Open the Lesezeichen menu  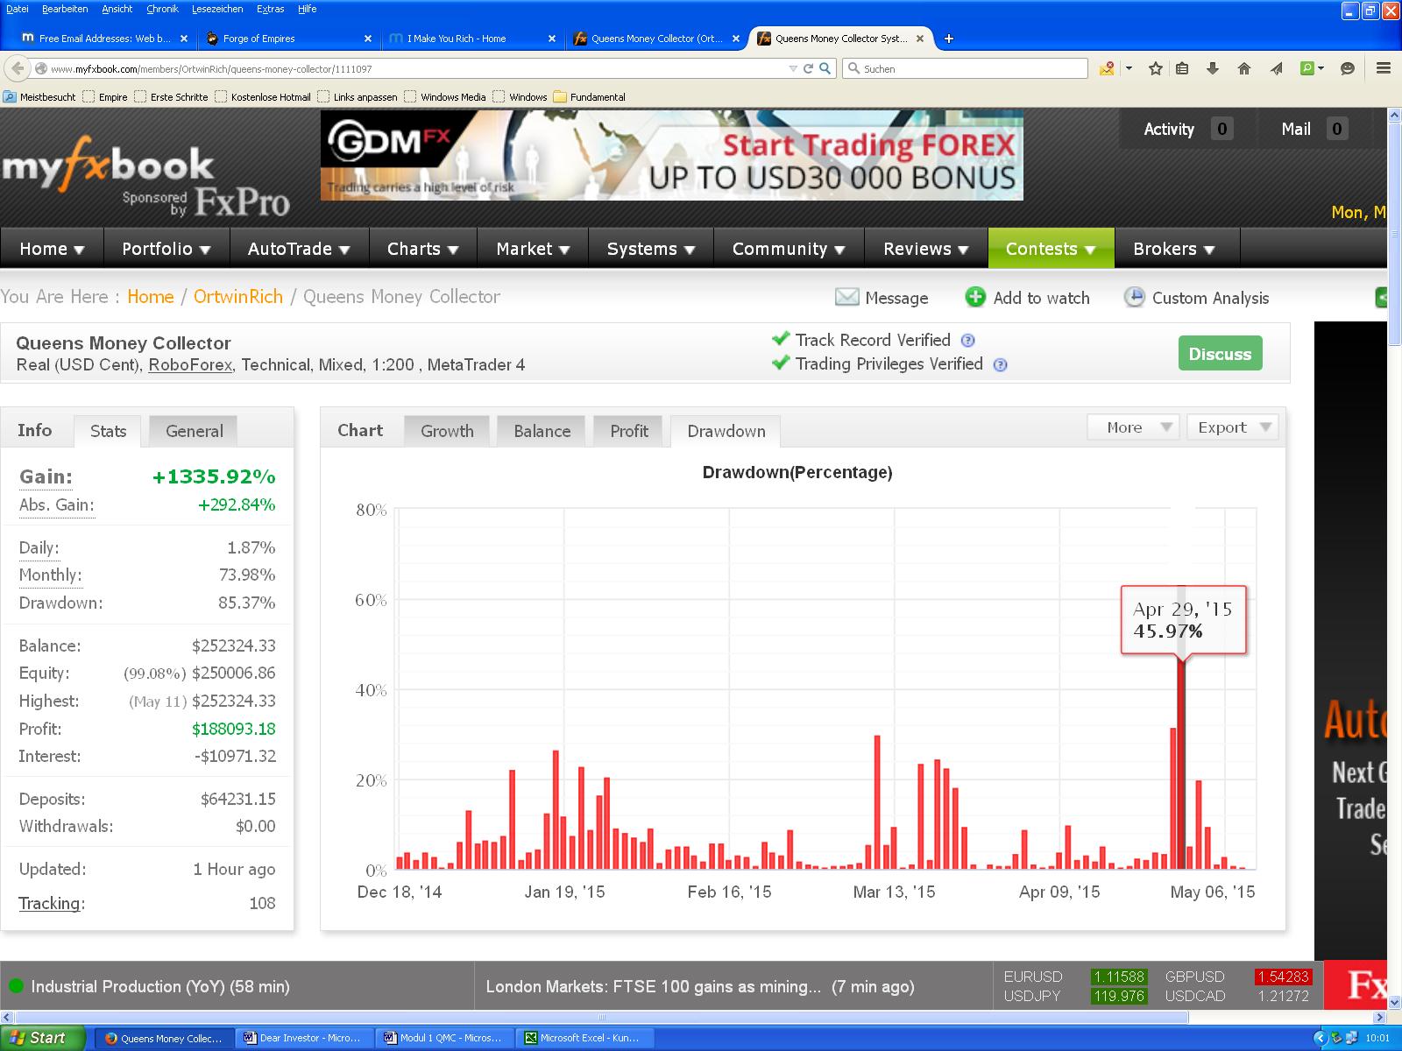pos(216,9)
